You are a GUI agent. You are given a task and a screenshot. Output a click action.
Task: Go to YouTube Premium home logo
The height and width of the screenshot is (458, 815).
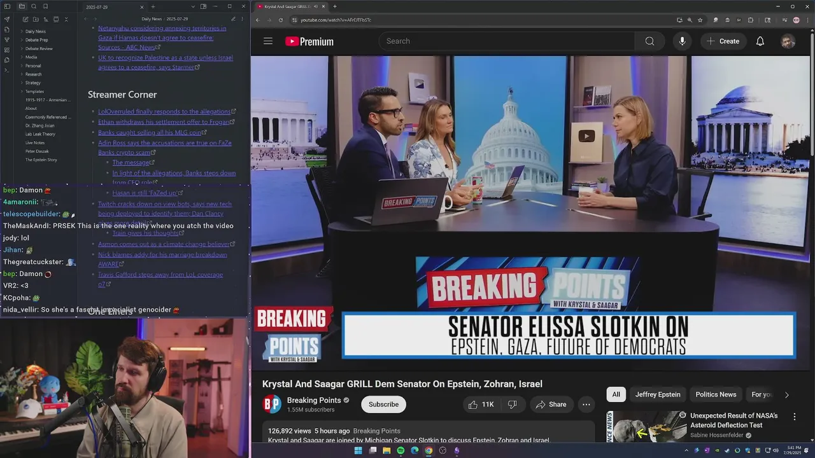click(x=309, y=41)
